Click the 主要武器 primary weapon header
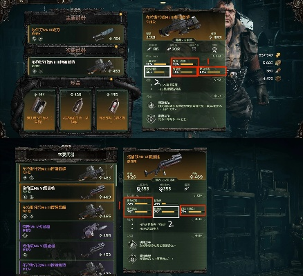303x276 pixels. coord(76,18)
